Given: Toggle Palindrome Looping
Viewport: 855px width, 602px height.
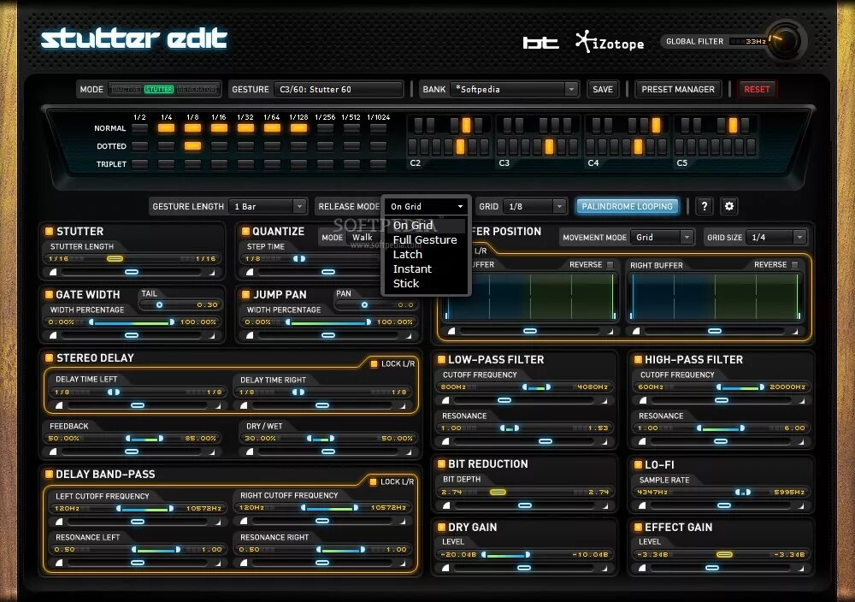Looking at the screenshot, I should point(627,206).
